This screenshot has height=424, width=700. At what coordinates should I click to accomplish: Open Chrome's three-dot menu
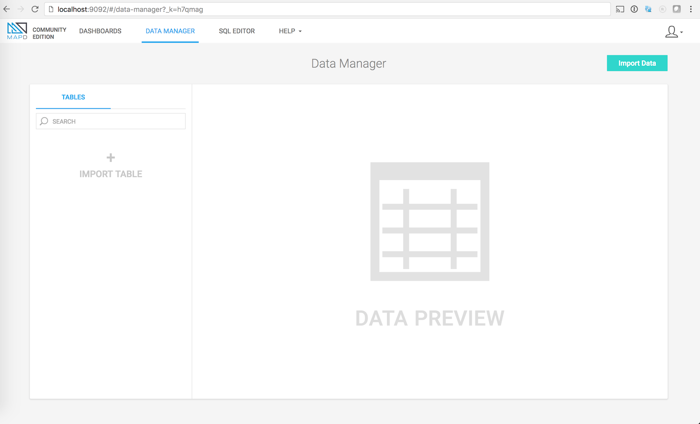click(x=691, y=9)
